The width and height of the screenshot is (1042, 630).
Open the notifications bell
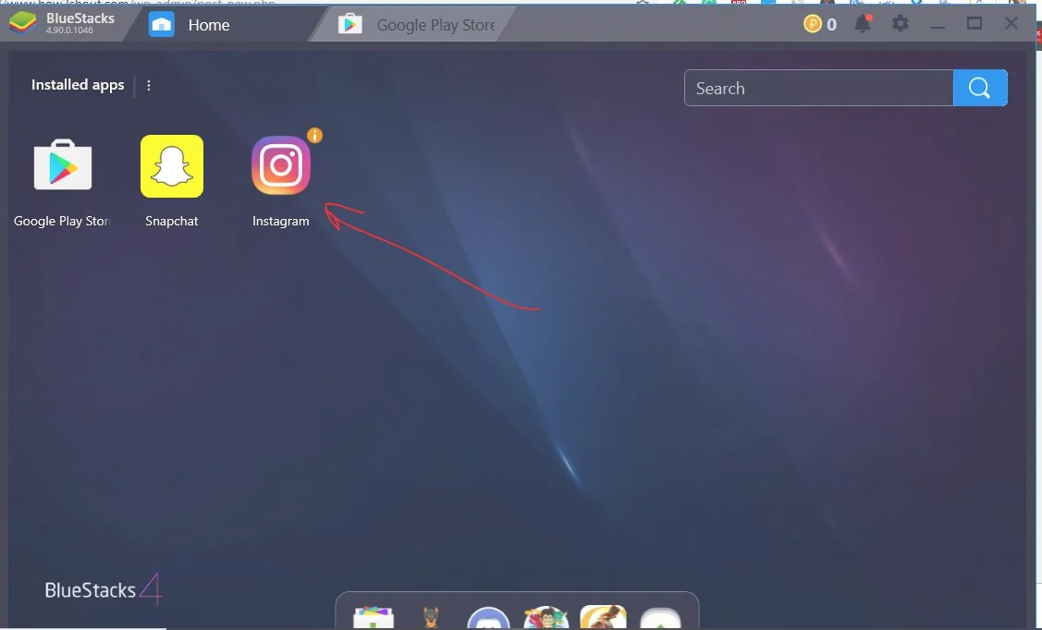[863, 24]
